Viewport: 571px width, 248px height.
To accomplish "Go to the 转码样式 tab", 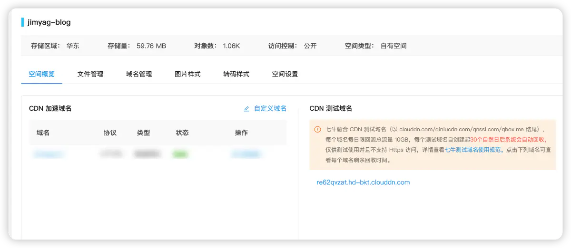I will click(x=236, y=74).
